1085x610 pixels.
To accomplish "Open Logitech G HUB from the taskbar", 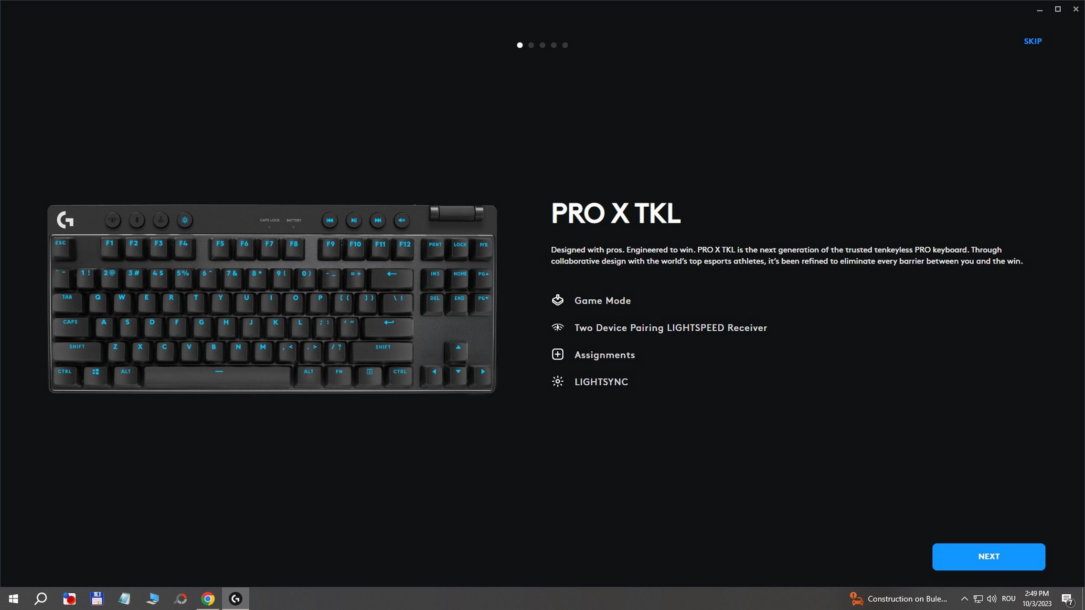I will 235,599.
